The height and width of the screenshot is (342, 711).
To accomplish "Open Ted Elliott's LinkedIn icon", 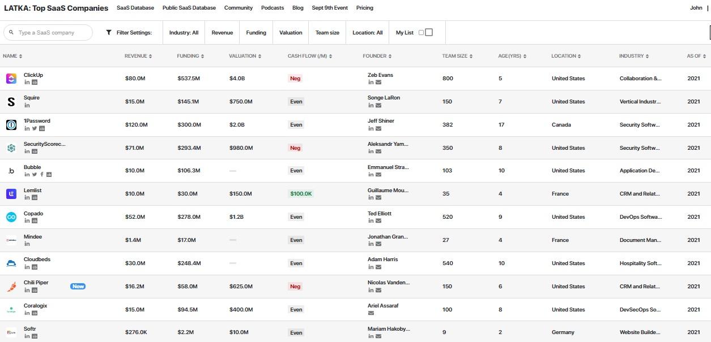I will click(371, 221).
